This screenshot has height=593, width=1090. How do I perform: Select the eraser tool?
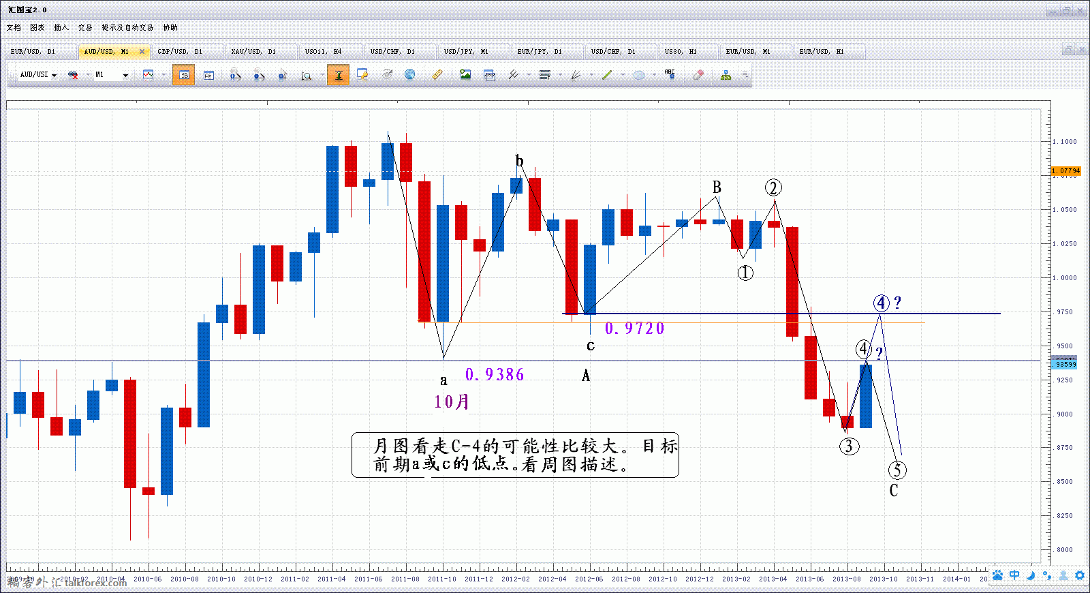point(698,75)
